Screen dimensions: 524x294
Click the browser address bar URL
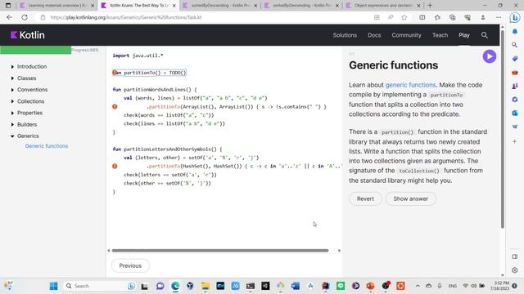coord(125,17)
